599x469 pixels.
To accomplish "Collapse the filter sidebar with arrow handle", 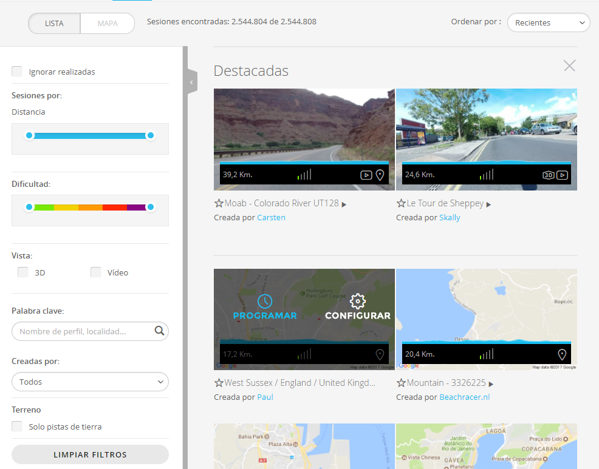I will tap(191, 82).
